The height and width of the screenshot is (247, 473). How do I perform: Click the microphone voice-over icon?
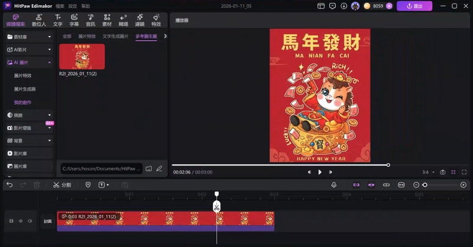(x=333, y=185)
